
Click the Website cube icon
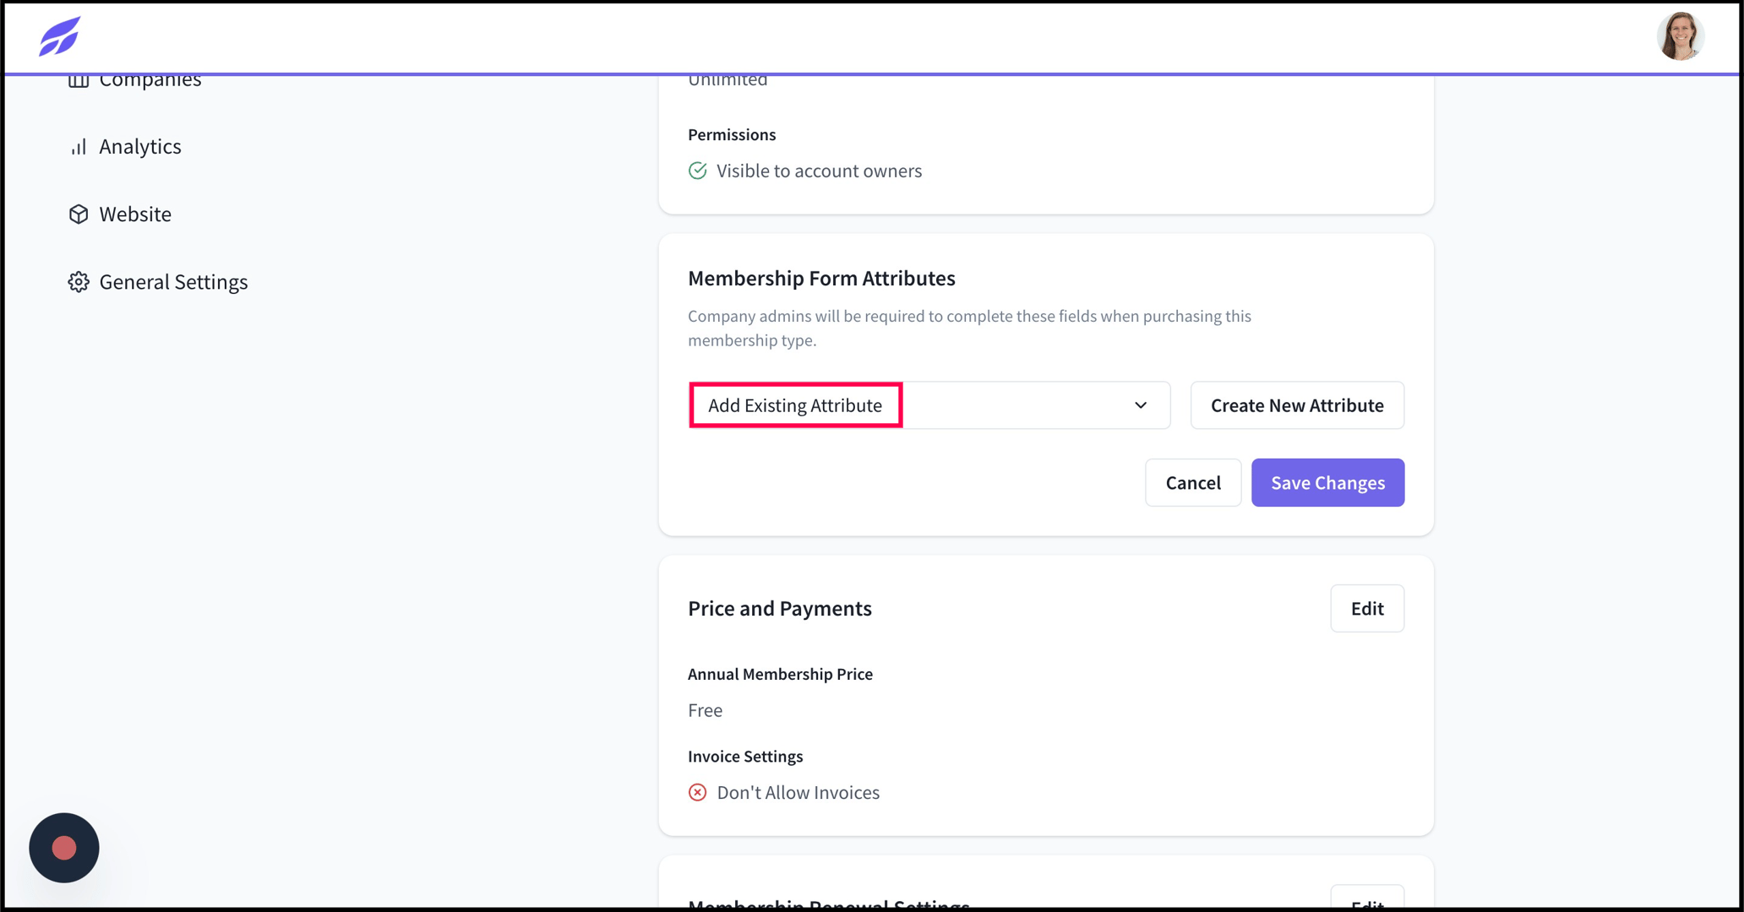click(x=79, y=214)
